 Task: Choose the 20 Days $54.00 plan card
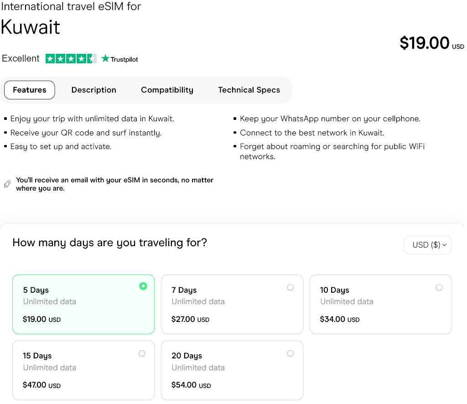click(x=232, y=370)
